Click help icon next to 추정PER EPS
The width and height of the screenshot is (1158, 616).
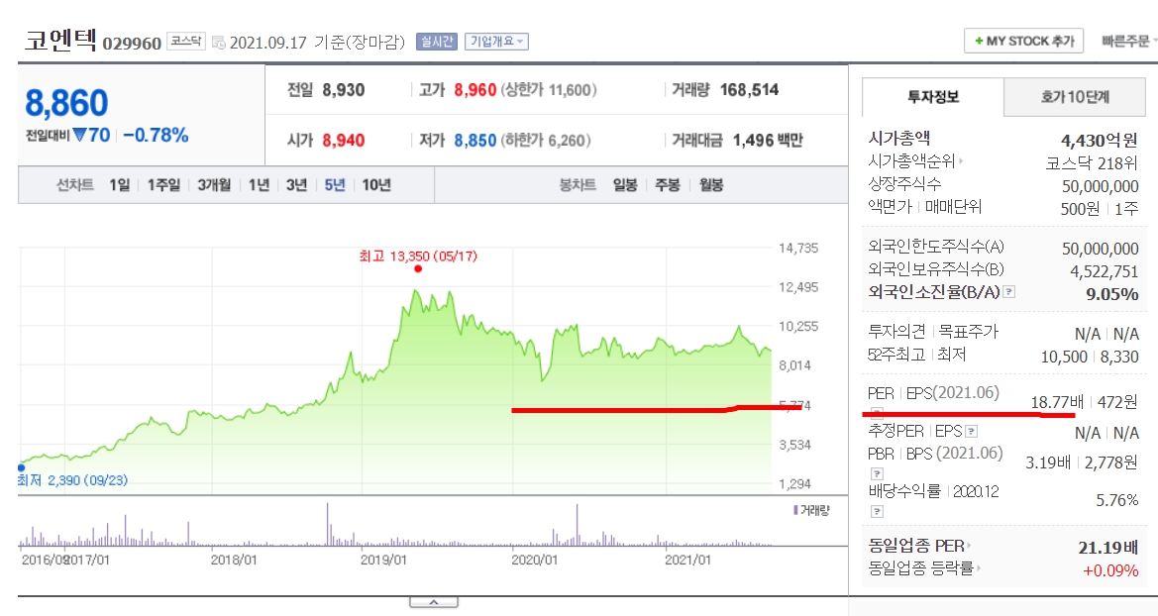pos(971,432)
